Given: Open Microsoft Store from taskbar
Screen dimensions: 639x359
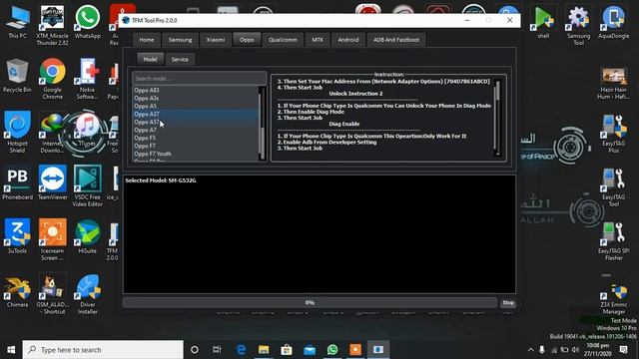Looking at the screenshot, I should pyautogui.click(x=287, y=350).
